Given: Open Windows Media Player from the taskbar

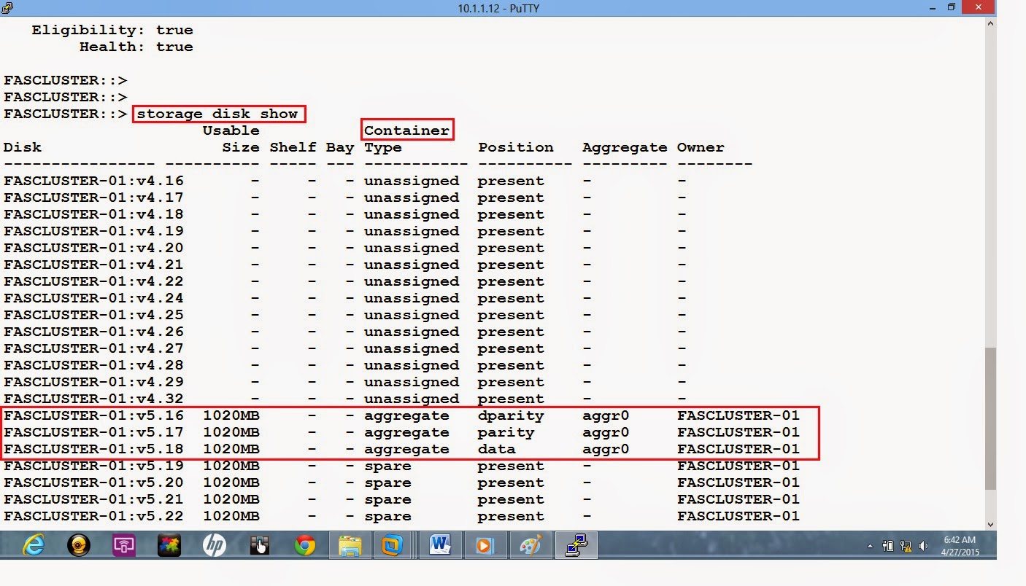Looking at the screenshot, I should coord(483,544).
